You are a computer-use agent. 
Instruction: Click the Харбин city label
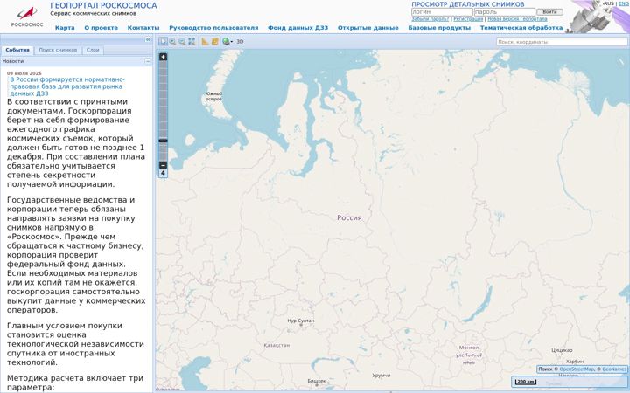pyautogui.click(x=575, y=362)
